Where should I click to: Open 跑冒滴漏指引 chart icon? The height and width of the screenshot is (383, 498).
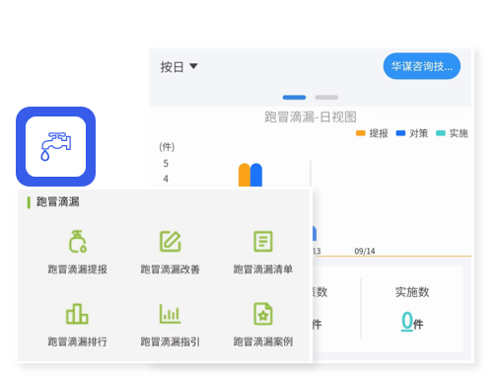170,314
